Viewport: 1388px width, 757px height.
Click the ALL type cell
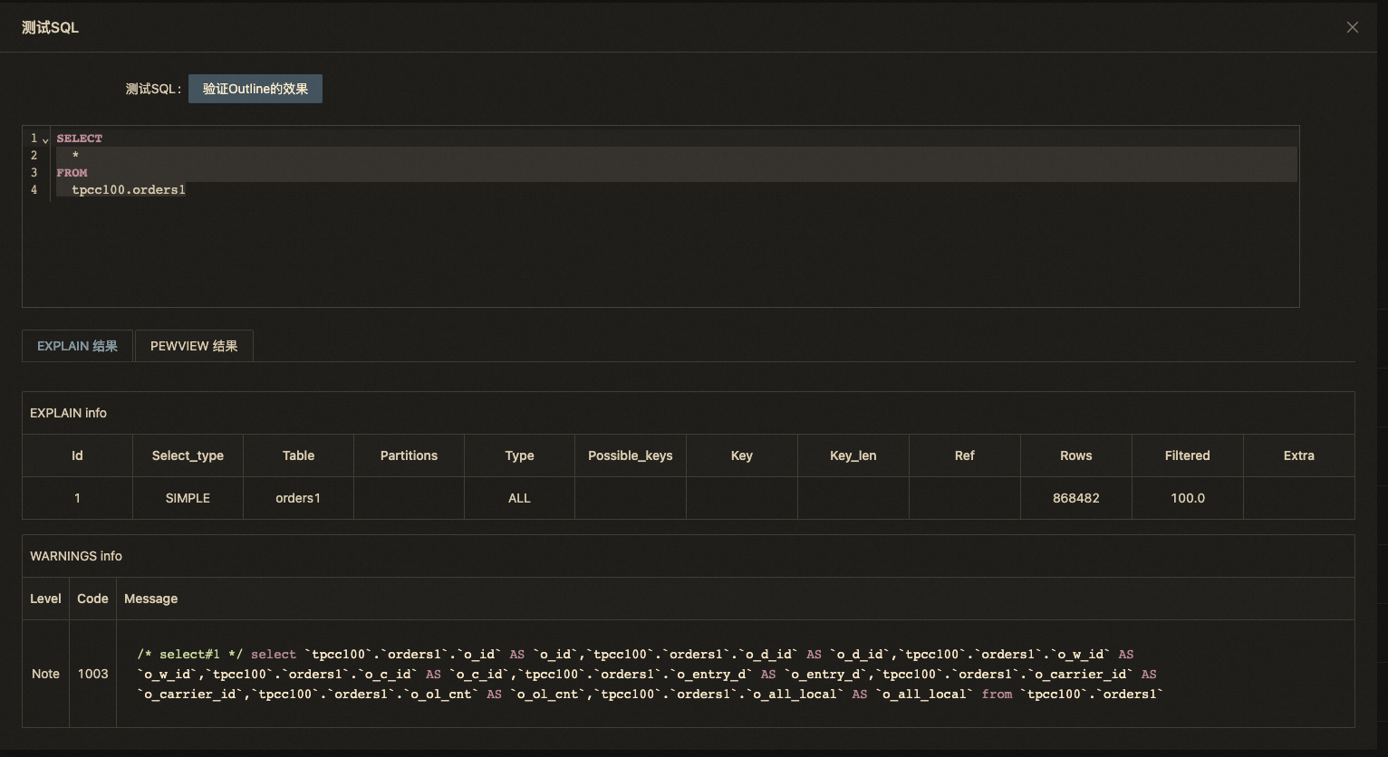[519, 498]
